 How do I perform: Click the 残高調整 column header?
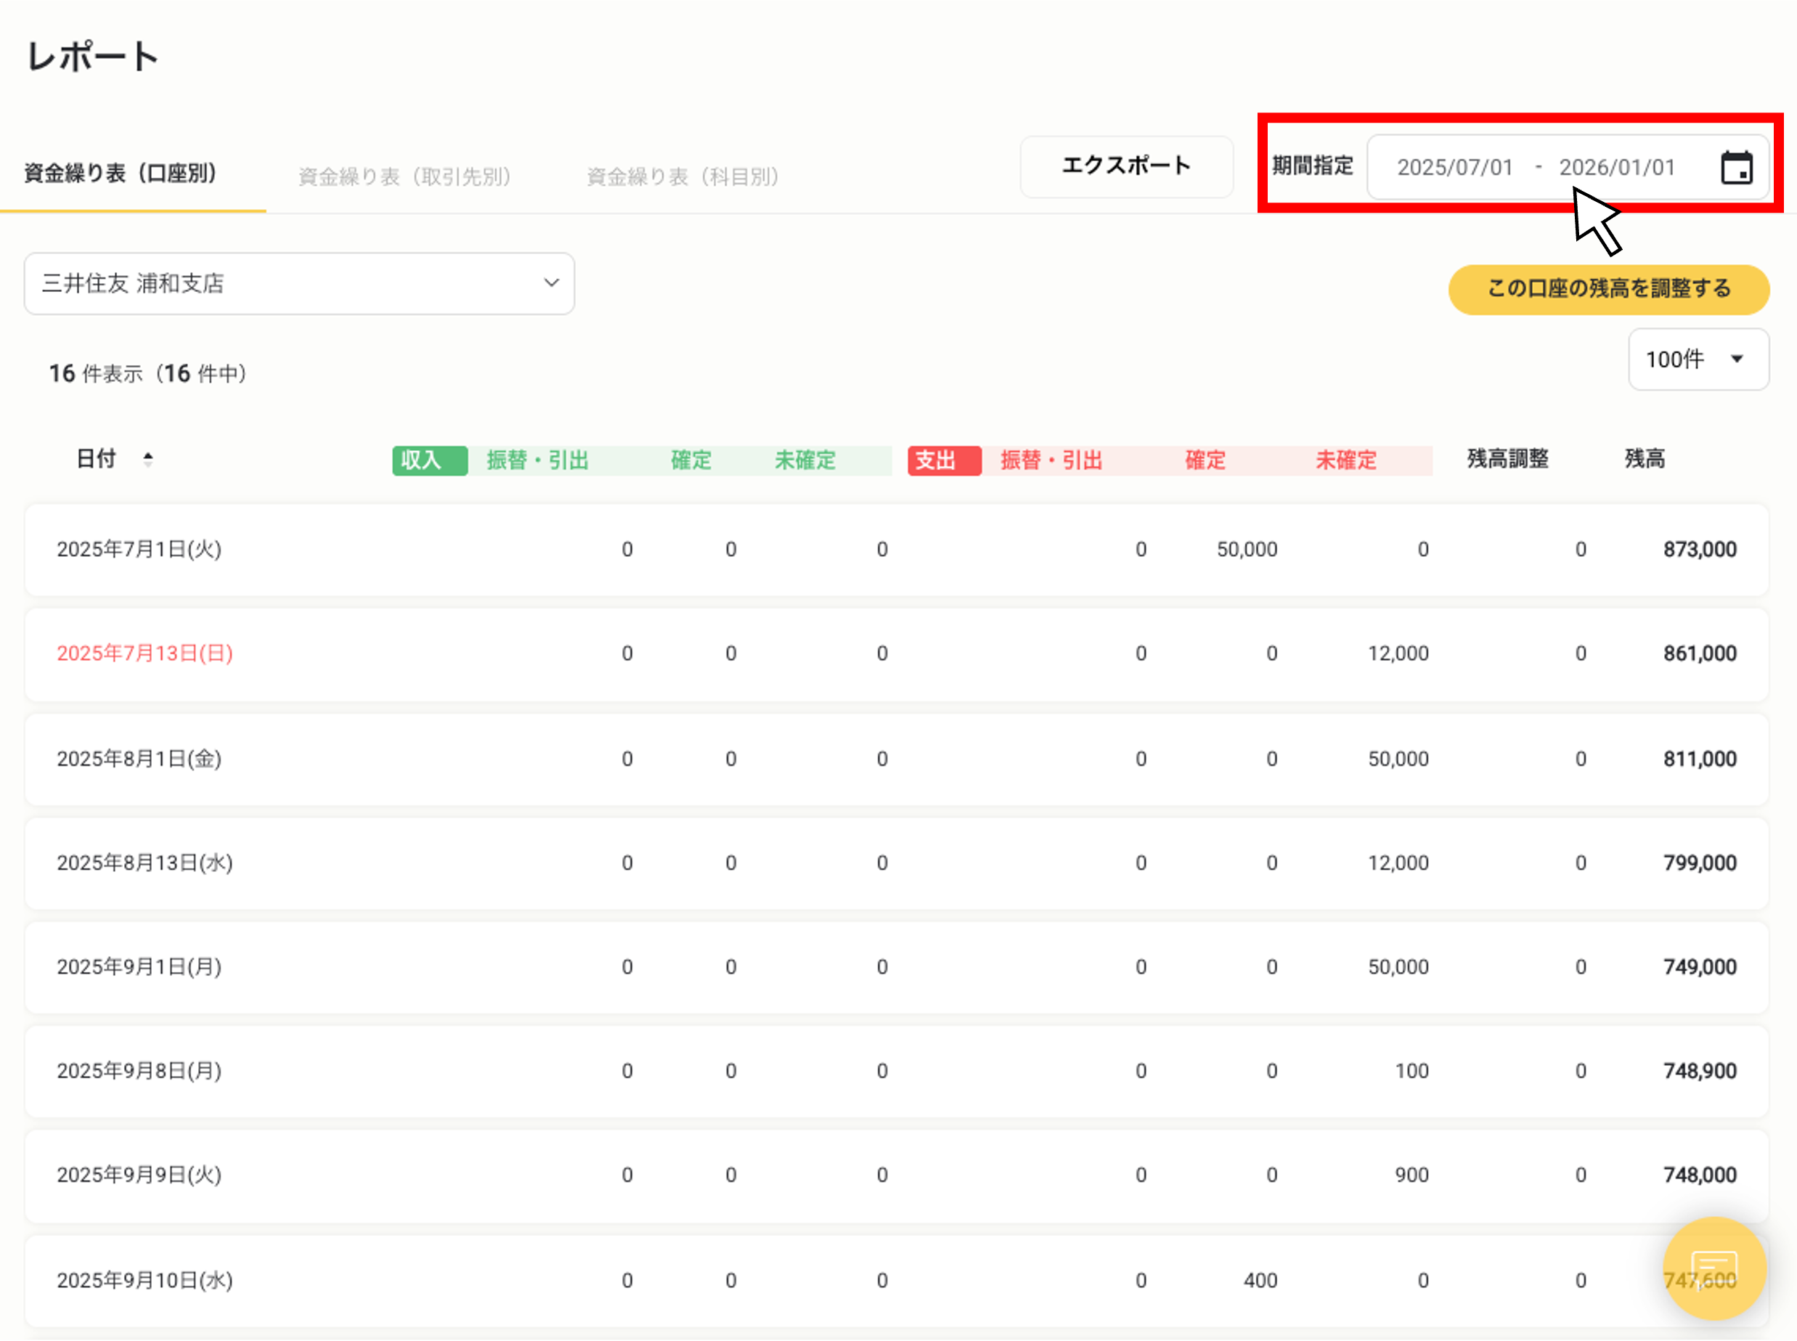coord(1507,459)
